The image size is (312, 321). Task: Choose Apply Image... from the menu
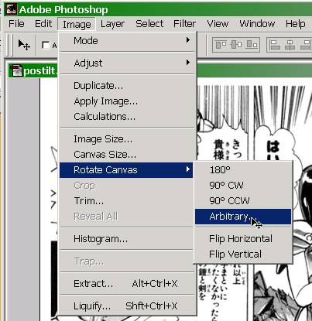(126, 101)
